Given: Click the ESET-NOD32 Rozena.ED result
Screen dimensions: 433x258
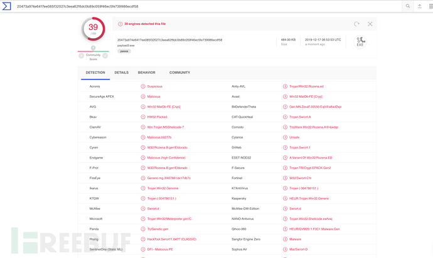Looking at the screenshot, I should (x=311, y=158).
